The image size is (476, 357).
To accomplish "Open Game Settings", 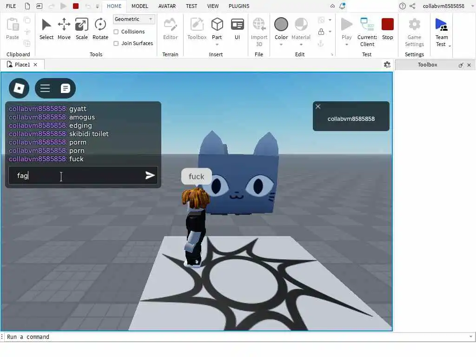I will pyautogui.click(x=414, y=32).
